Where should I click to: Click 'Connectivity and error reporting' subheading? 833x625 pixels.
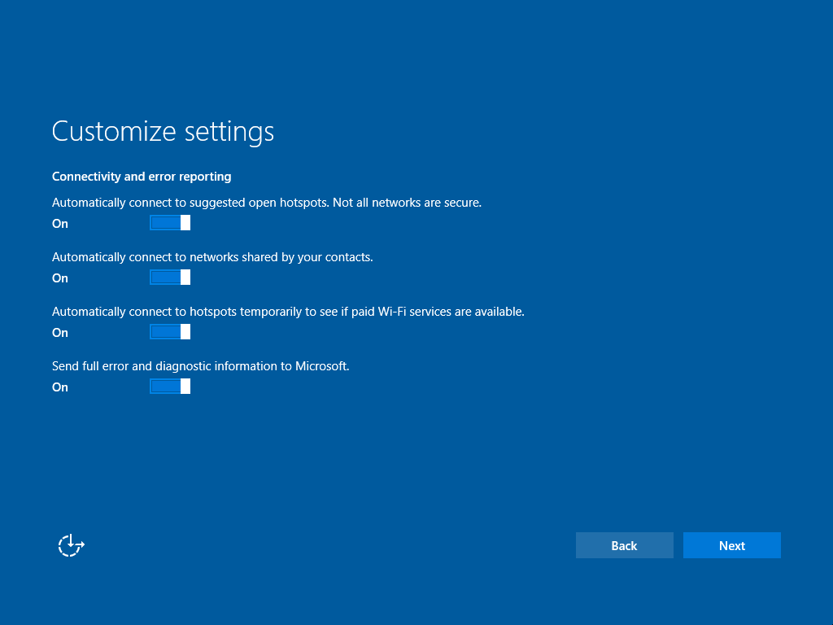click(142, 177)
